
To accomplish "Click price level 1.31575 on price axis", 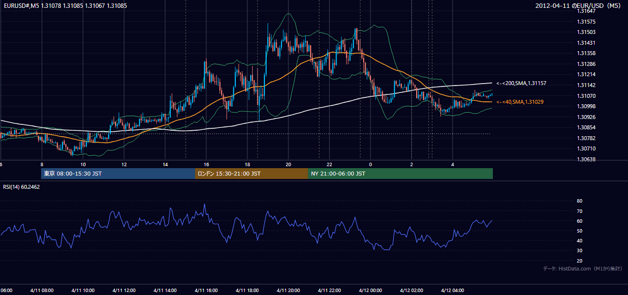I will point(586,22).
